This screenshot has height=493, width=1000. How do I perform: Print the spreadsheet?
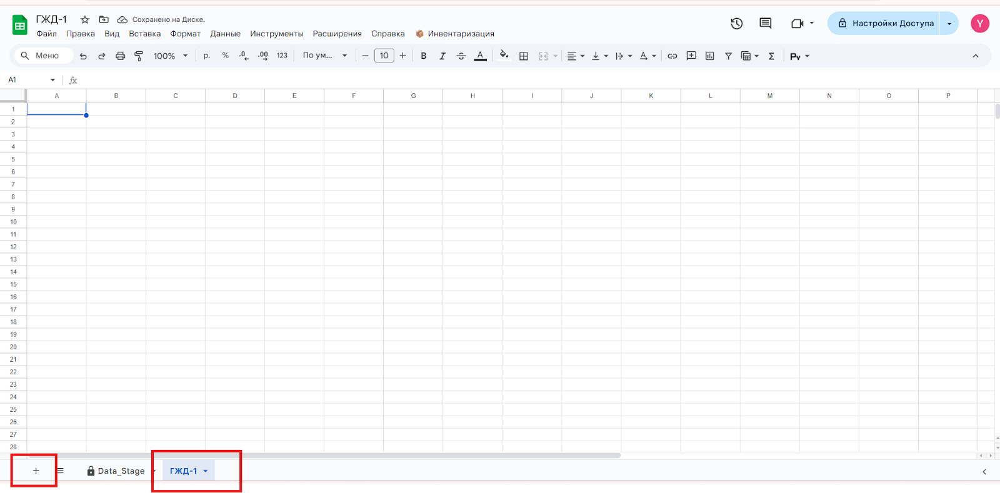coord(121,56)
